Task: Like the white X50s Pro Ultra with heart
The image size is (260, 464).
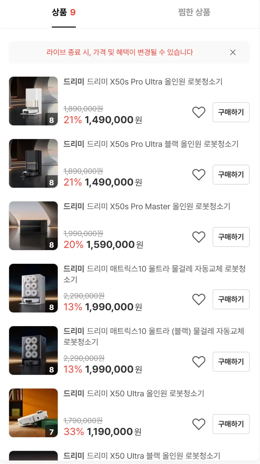Action: click(x=199, y=112)
